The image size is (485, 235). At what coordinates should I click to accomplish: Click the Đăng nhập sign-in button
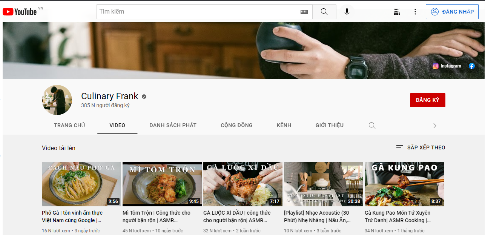[x=452, y=12]
